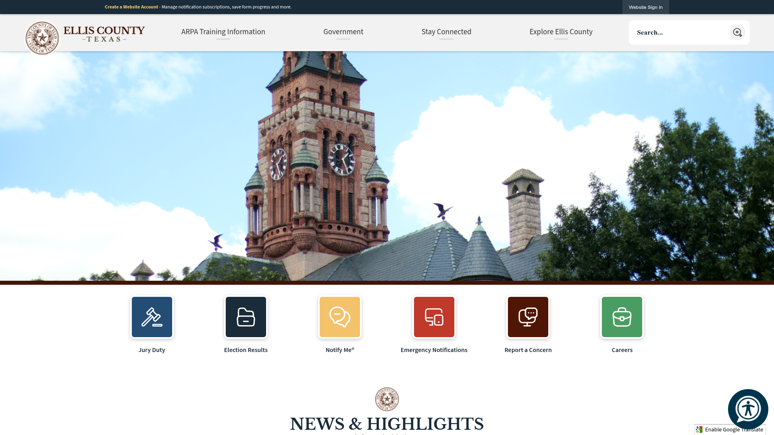Click the Notify Me chat bubbles icon
774x435 pixels.
click(x=340, y=317)
